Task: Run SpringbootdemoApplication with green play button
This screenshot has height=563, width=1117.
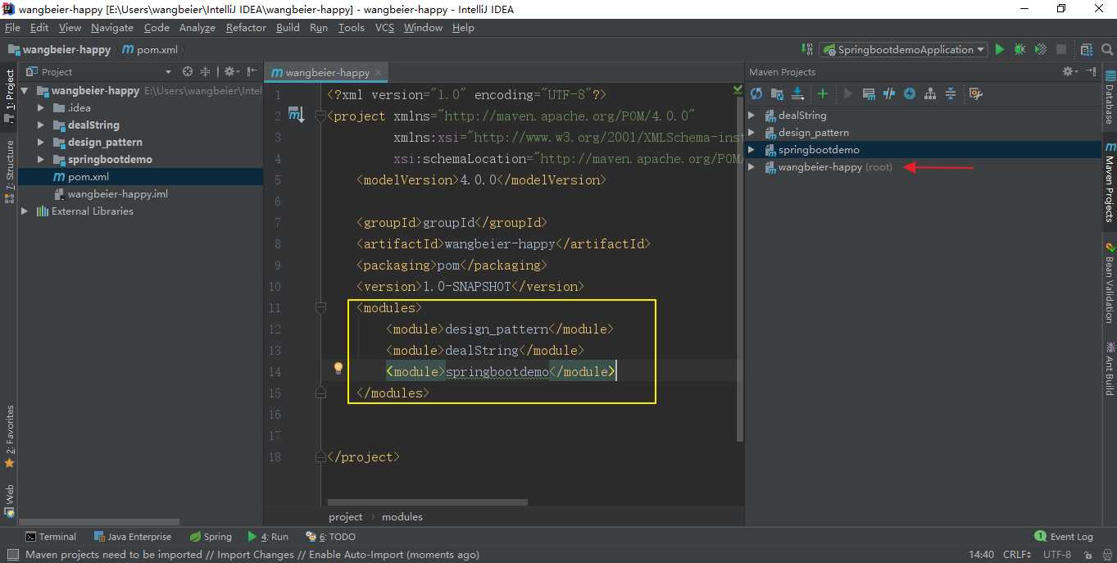Action: [999, 49]
